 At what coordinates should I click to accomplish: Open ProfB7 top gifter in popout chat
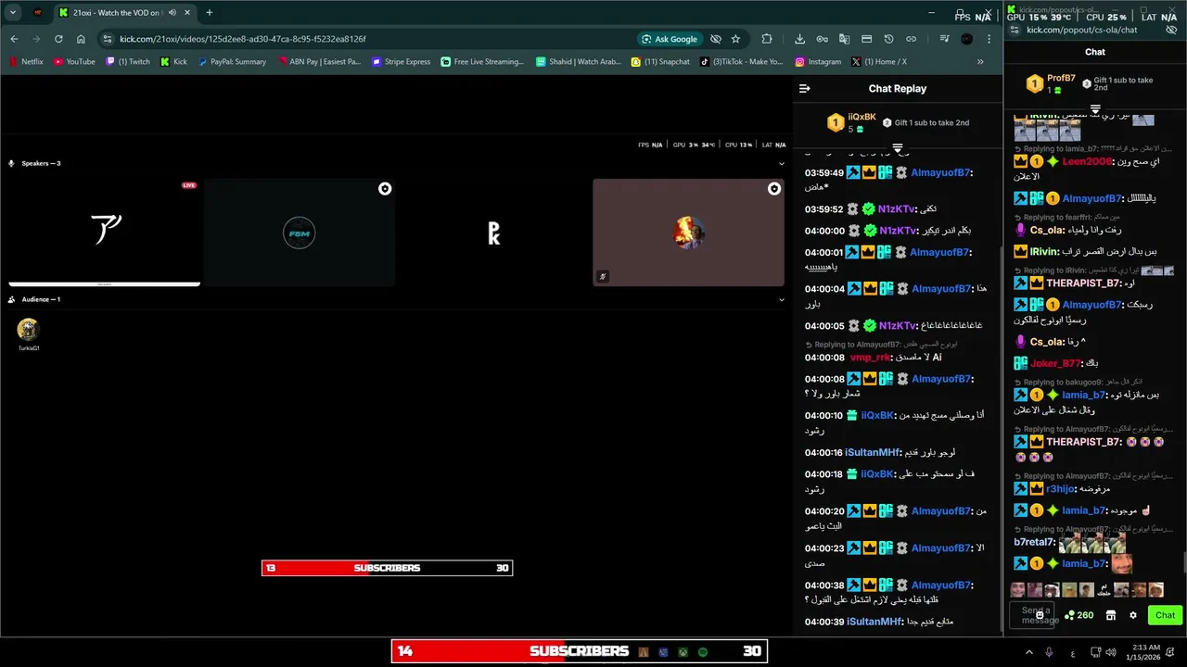(x=1061, y=79)
